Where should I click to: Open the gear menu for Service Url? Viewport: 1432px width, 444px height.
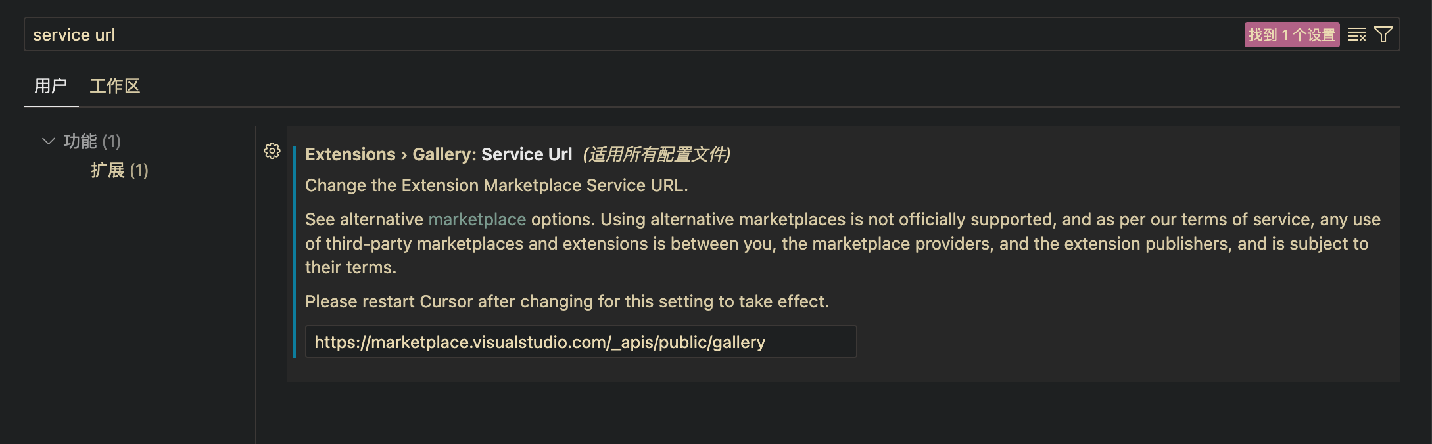click(272, 151)
